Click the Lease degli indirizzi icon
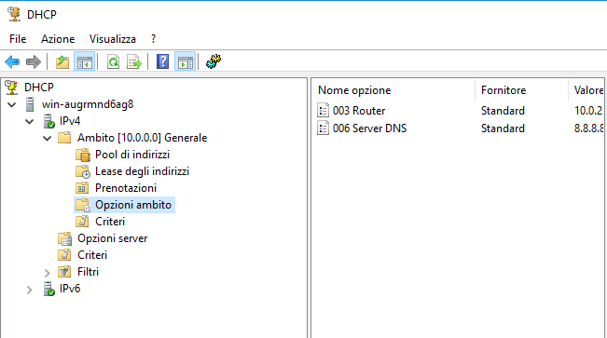Screen dimensions: 607x338 [82, 171]
